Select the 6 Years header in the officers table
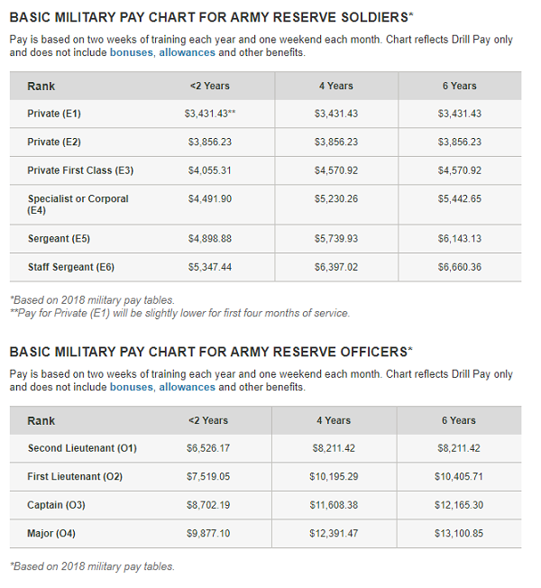The image size is (541, 588). click(x=459, y=420)
